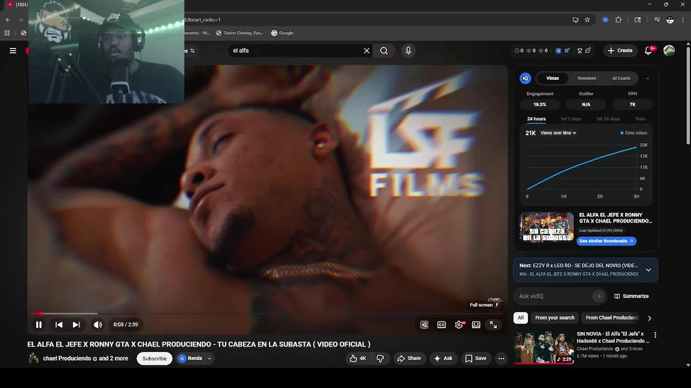Pause the video
This screenshot has height=388, width=691.
[x=39, y=324]
